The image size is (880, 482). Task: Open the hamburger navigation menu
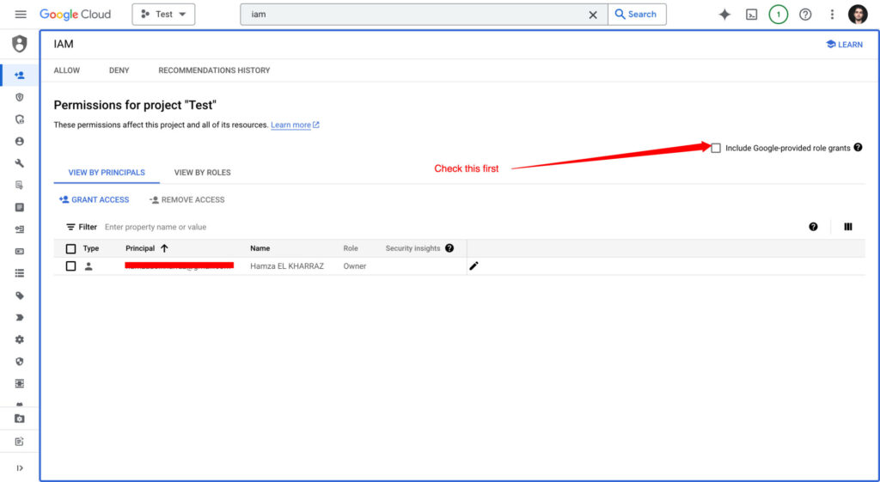[x=21, y=15]
